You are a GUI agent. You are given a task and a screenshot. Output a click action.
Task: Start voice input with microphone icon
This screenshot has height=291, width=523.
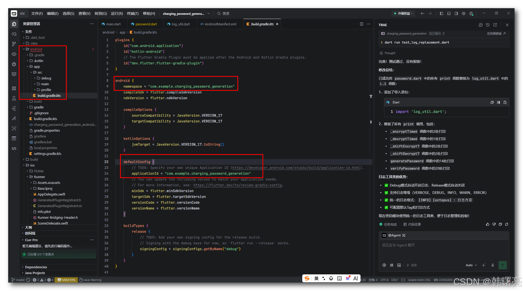(493, 265)
